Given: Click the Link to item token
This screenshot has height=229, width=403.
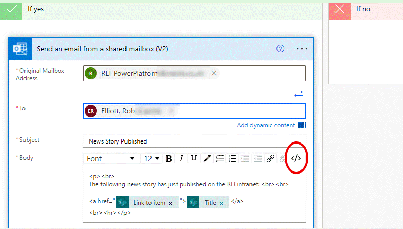Looking at the screenshot, I should pyautogui.click(x=147, y=202).
